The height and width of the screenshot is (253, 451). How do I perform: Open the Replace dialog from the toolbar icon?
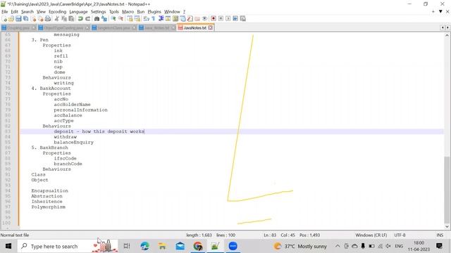pyautogui.click(x=104, y=19)
